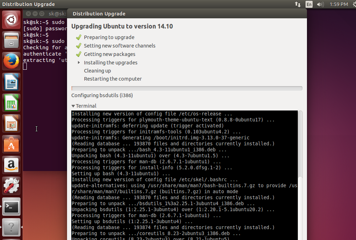The image size is (356, 240).
Task: Open the Files manager from launcher
Action: point(11,40)
